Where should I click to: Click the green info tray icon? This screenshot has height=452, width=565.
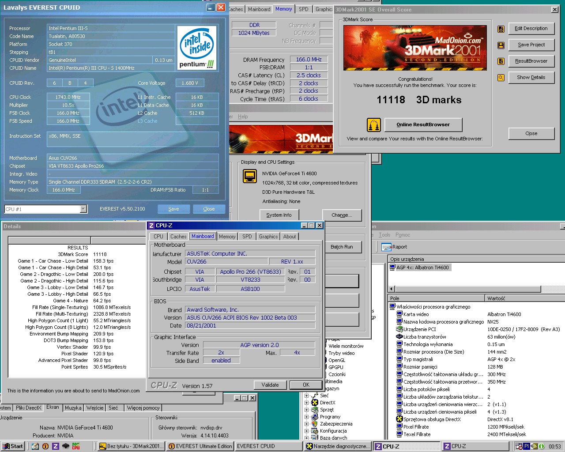click(x=541, y=446)
